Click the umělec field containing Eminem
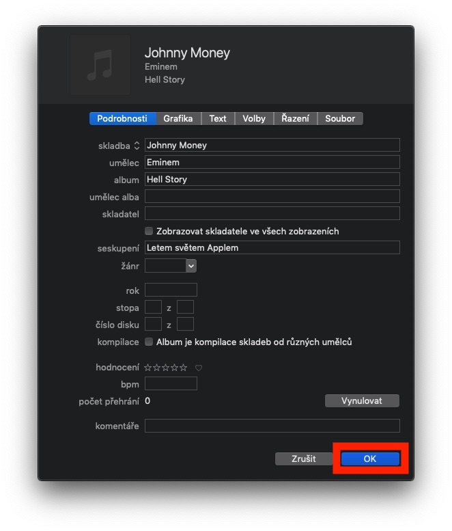This screenshot has width=452, height=531. pos(272,162)
